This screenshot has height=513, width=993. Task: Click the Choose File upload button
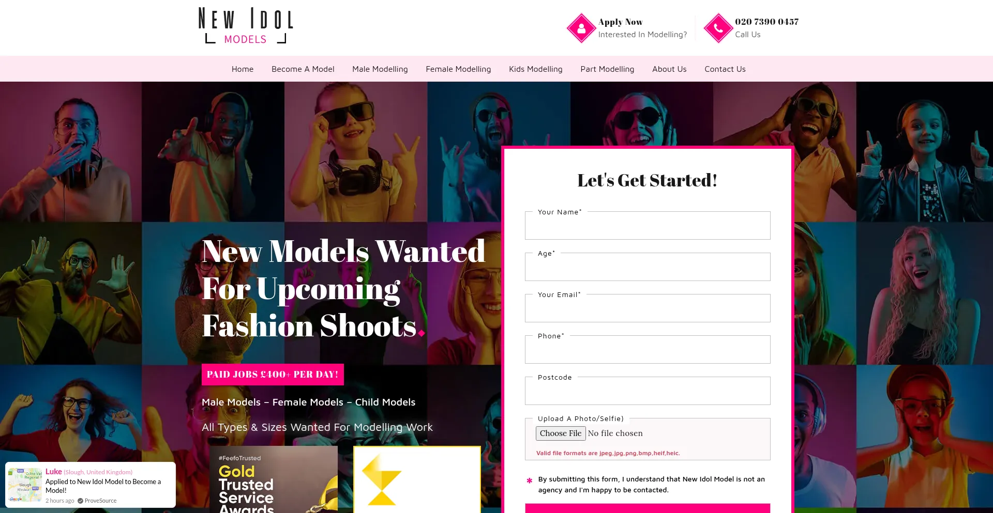tap(561, 433)
